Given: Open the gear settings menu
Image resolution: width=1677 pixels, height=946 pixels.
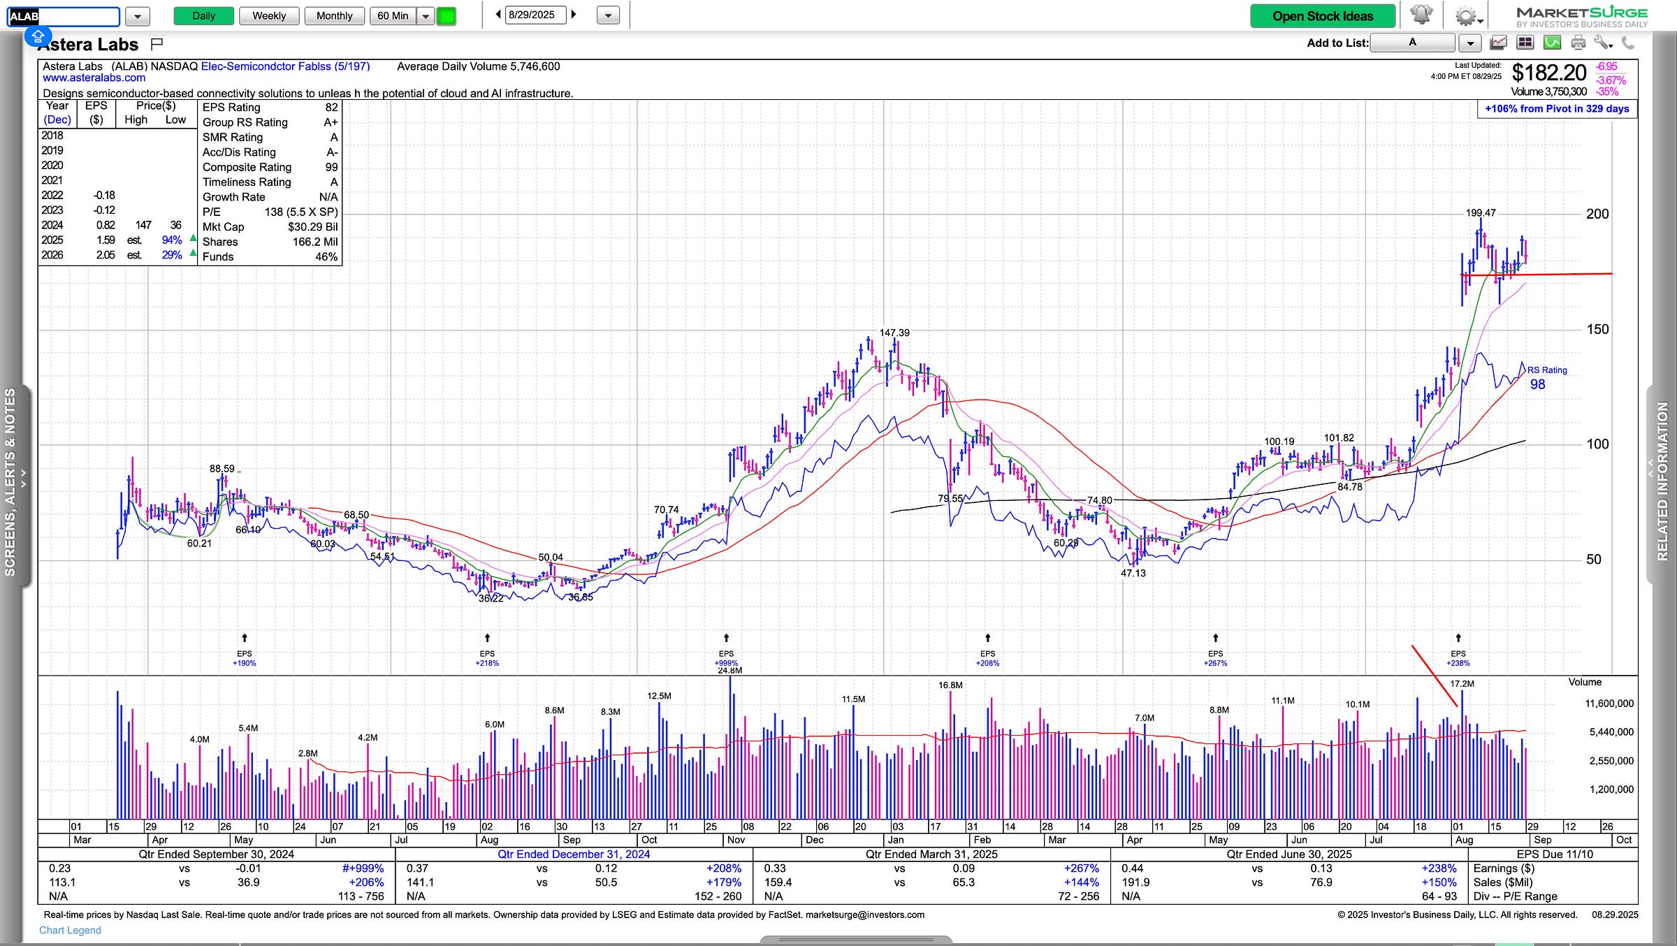Looking at the screenshot, I should click(x=1466, y=16).
